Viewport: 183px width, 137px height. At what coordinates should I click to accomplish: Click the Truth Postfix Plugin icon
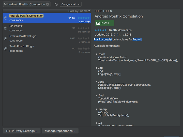pos(6,49)
